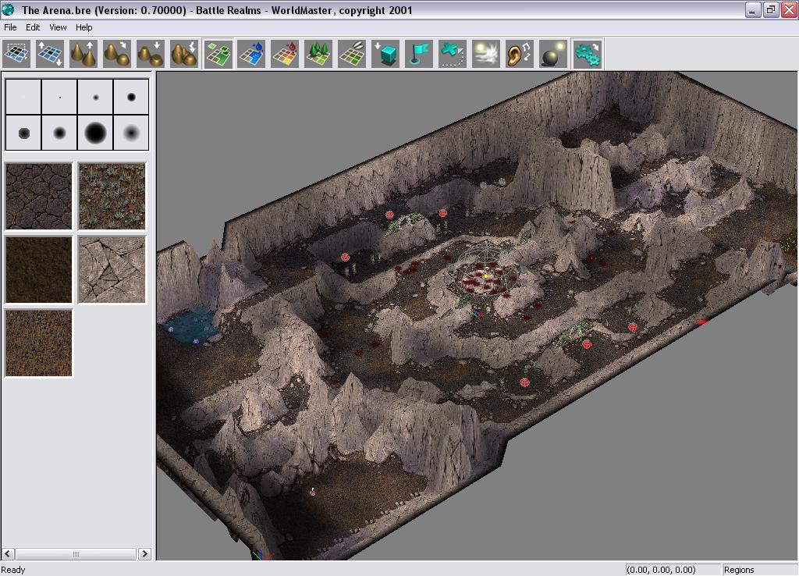Viewport: 799px width, 576px height.
Task: Select the teal cross path tool
Action: 453,54
